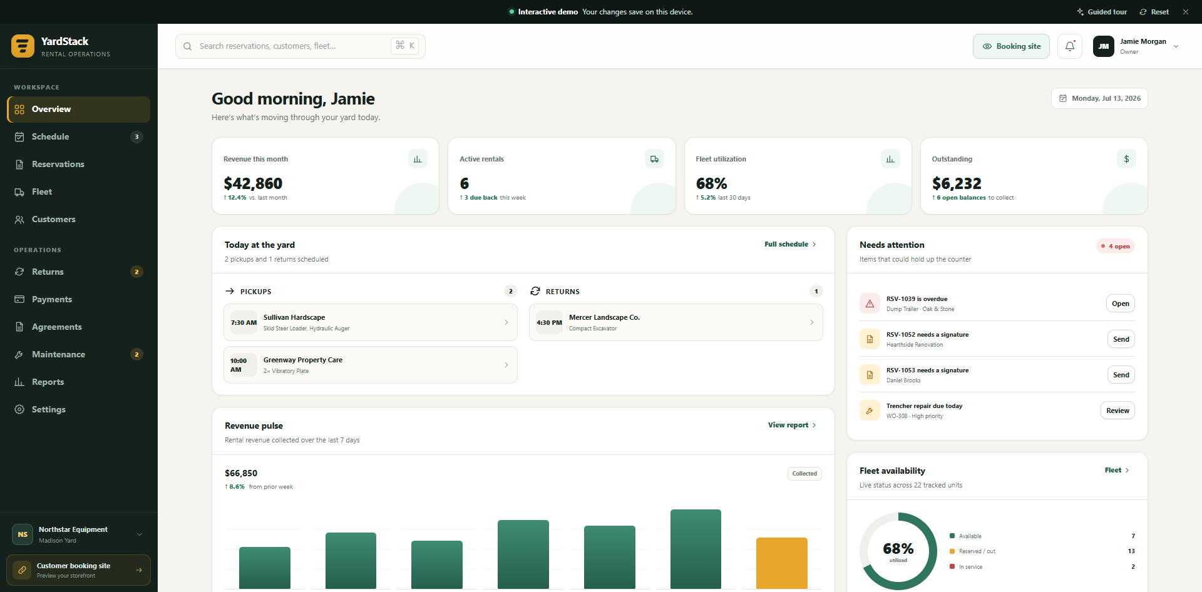The height and width of the screenshot is (592, 1202).
Task: Click the Reset refresh icon
Action: click(x=1143, y=12)
